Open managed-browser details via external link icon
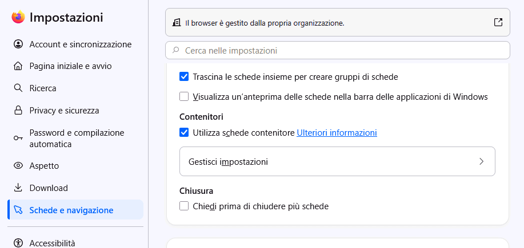The image size is (524, 248). point(498,22)
